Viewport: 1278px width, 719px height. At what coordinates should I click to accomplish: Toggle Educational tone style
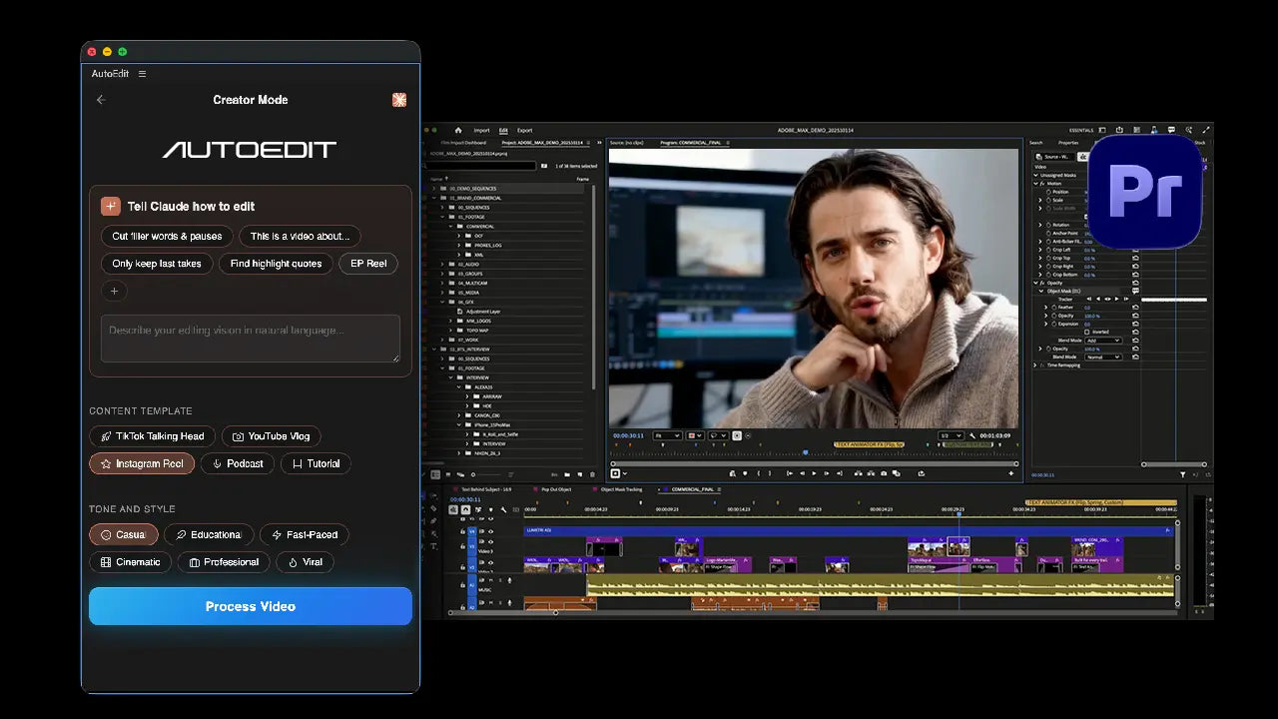coord(209,535)
